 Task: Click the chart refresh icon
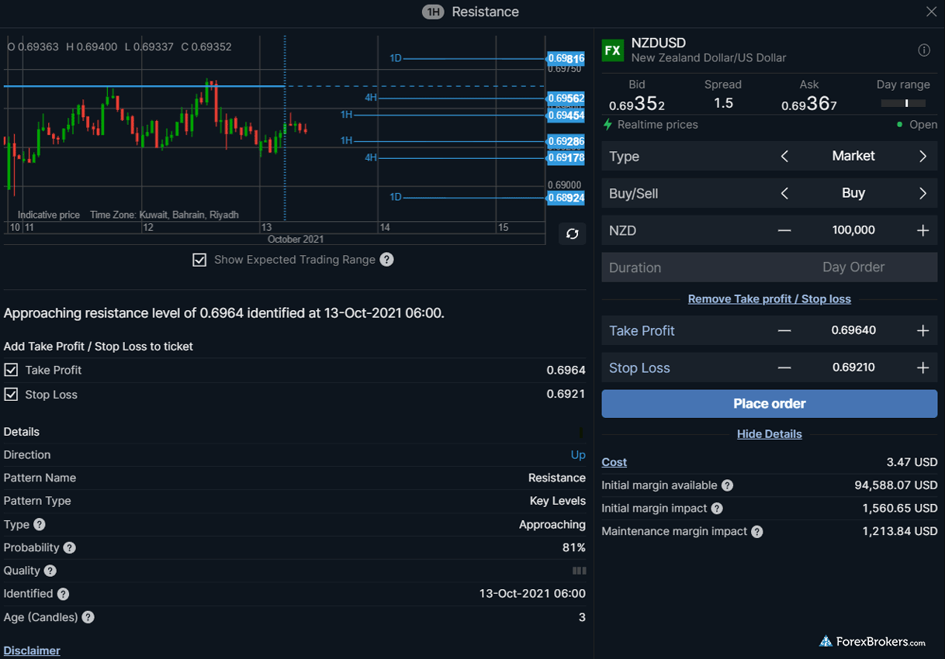tap(573, 234)
